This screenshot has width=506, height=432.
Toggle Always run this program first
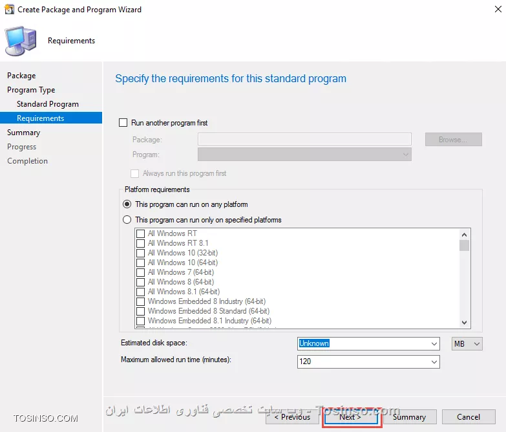tap(134, 173)
